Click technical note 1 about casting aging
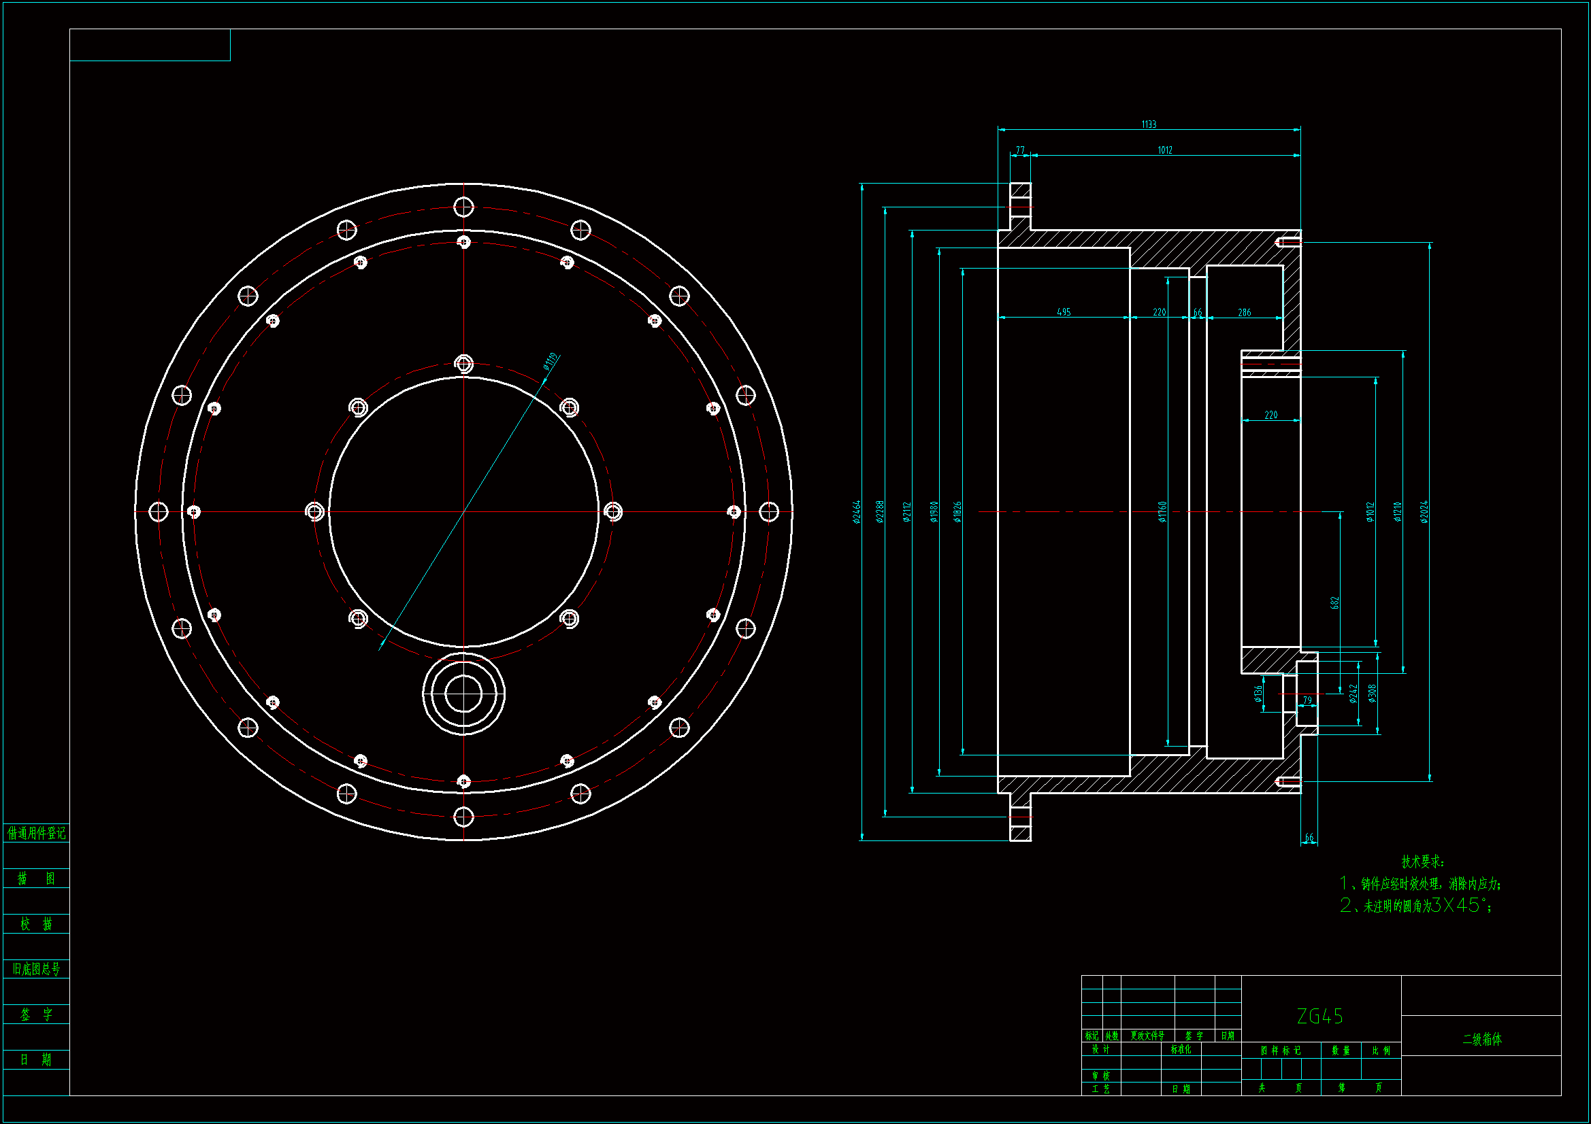Screen dimensions: 1591x1124 [x=1420, y=884]
